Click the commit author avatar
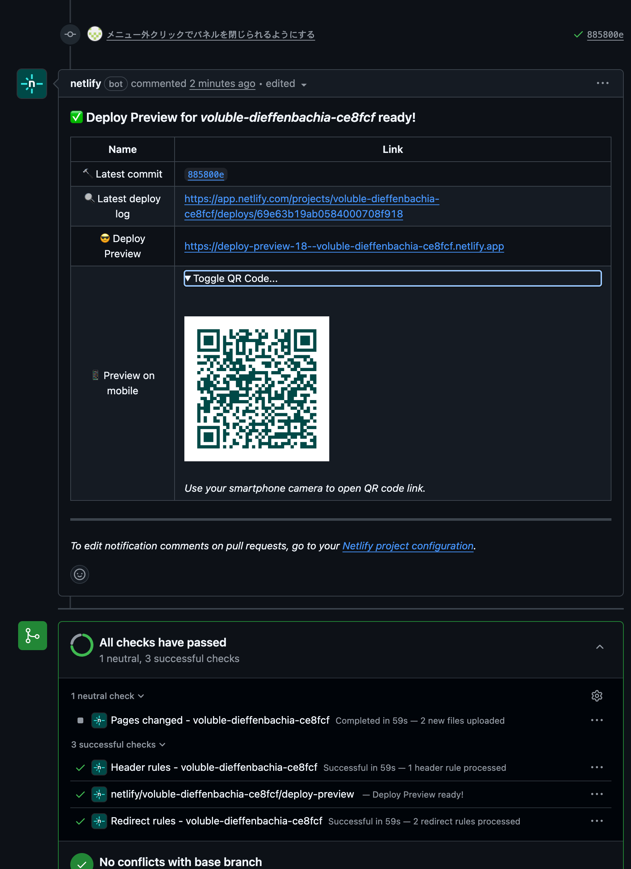 [95, 34]
